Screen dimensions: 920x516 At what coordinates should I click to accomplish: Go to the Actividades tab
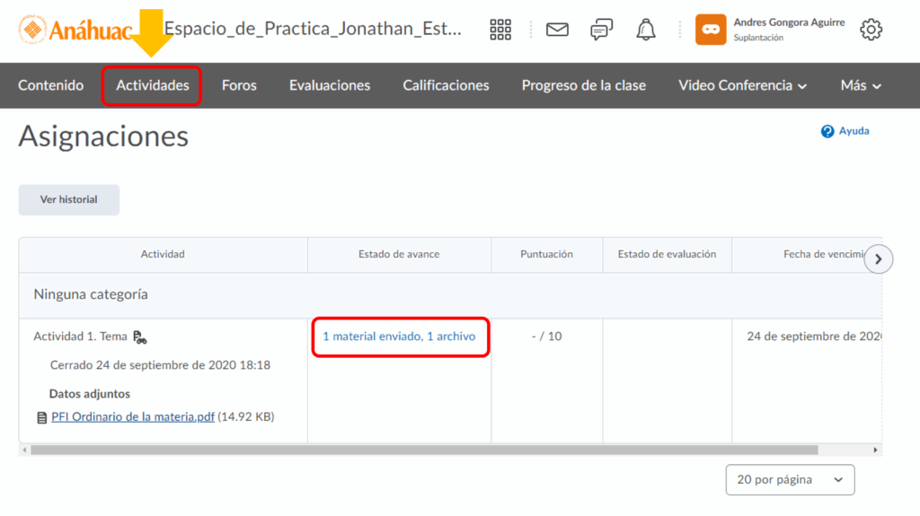pos(153,85)
